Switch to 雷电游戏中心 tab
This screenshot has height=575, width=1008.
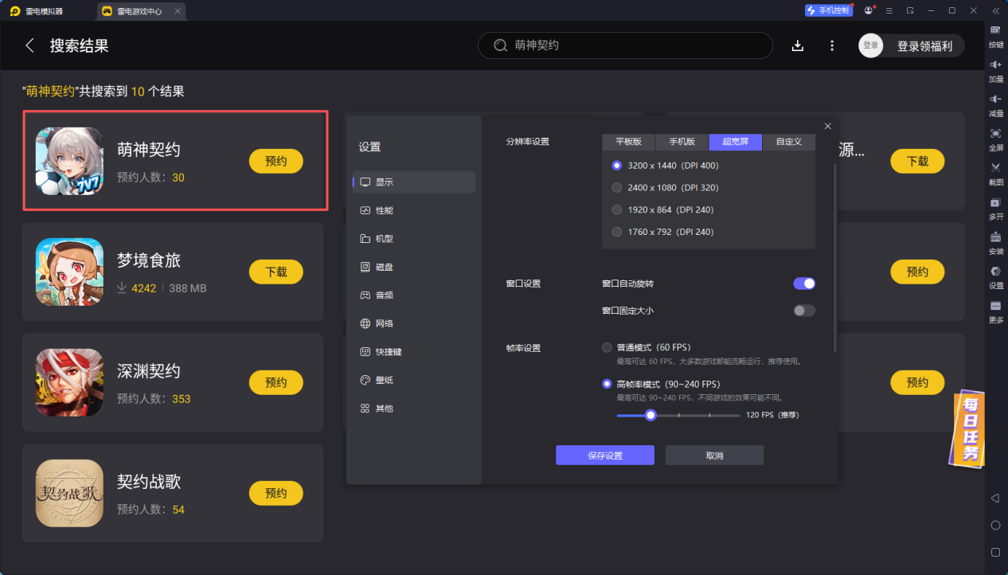[141, 11]
